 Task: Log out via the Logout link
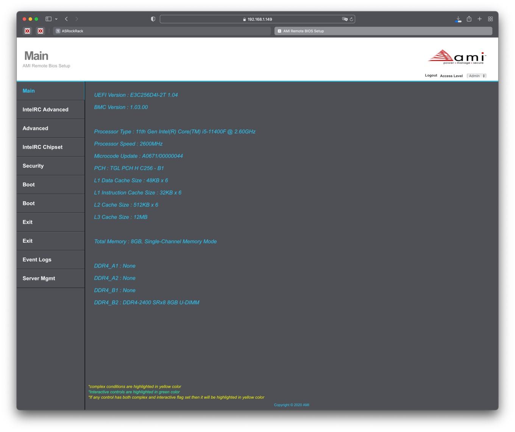pyautogui.click(x=431, y=75)
